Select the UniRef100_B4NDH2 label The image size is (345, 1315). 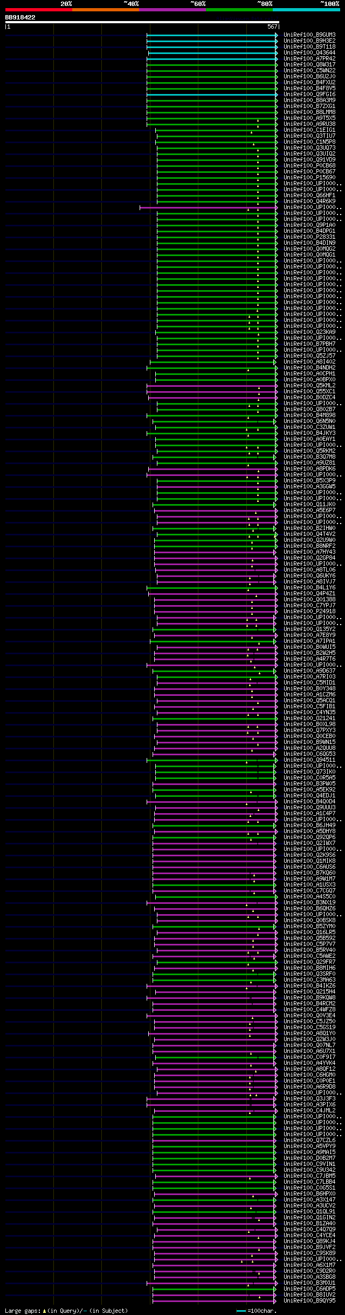click(x=309, y=368)
